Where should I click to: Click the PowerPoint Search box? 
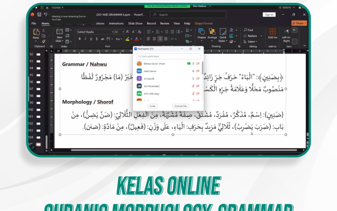[x=188, y=15]
